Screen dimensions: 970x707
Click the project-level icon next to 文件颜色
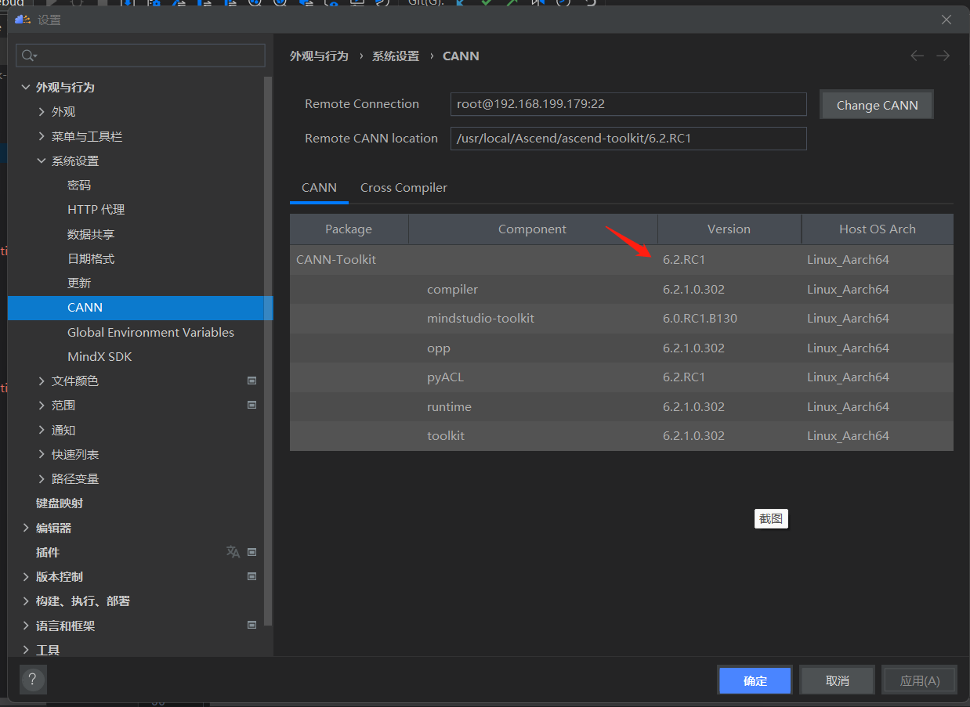(x=252, y=381)
